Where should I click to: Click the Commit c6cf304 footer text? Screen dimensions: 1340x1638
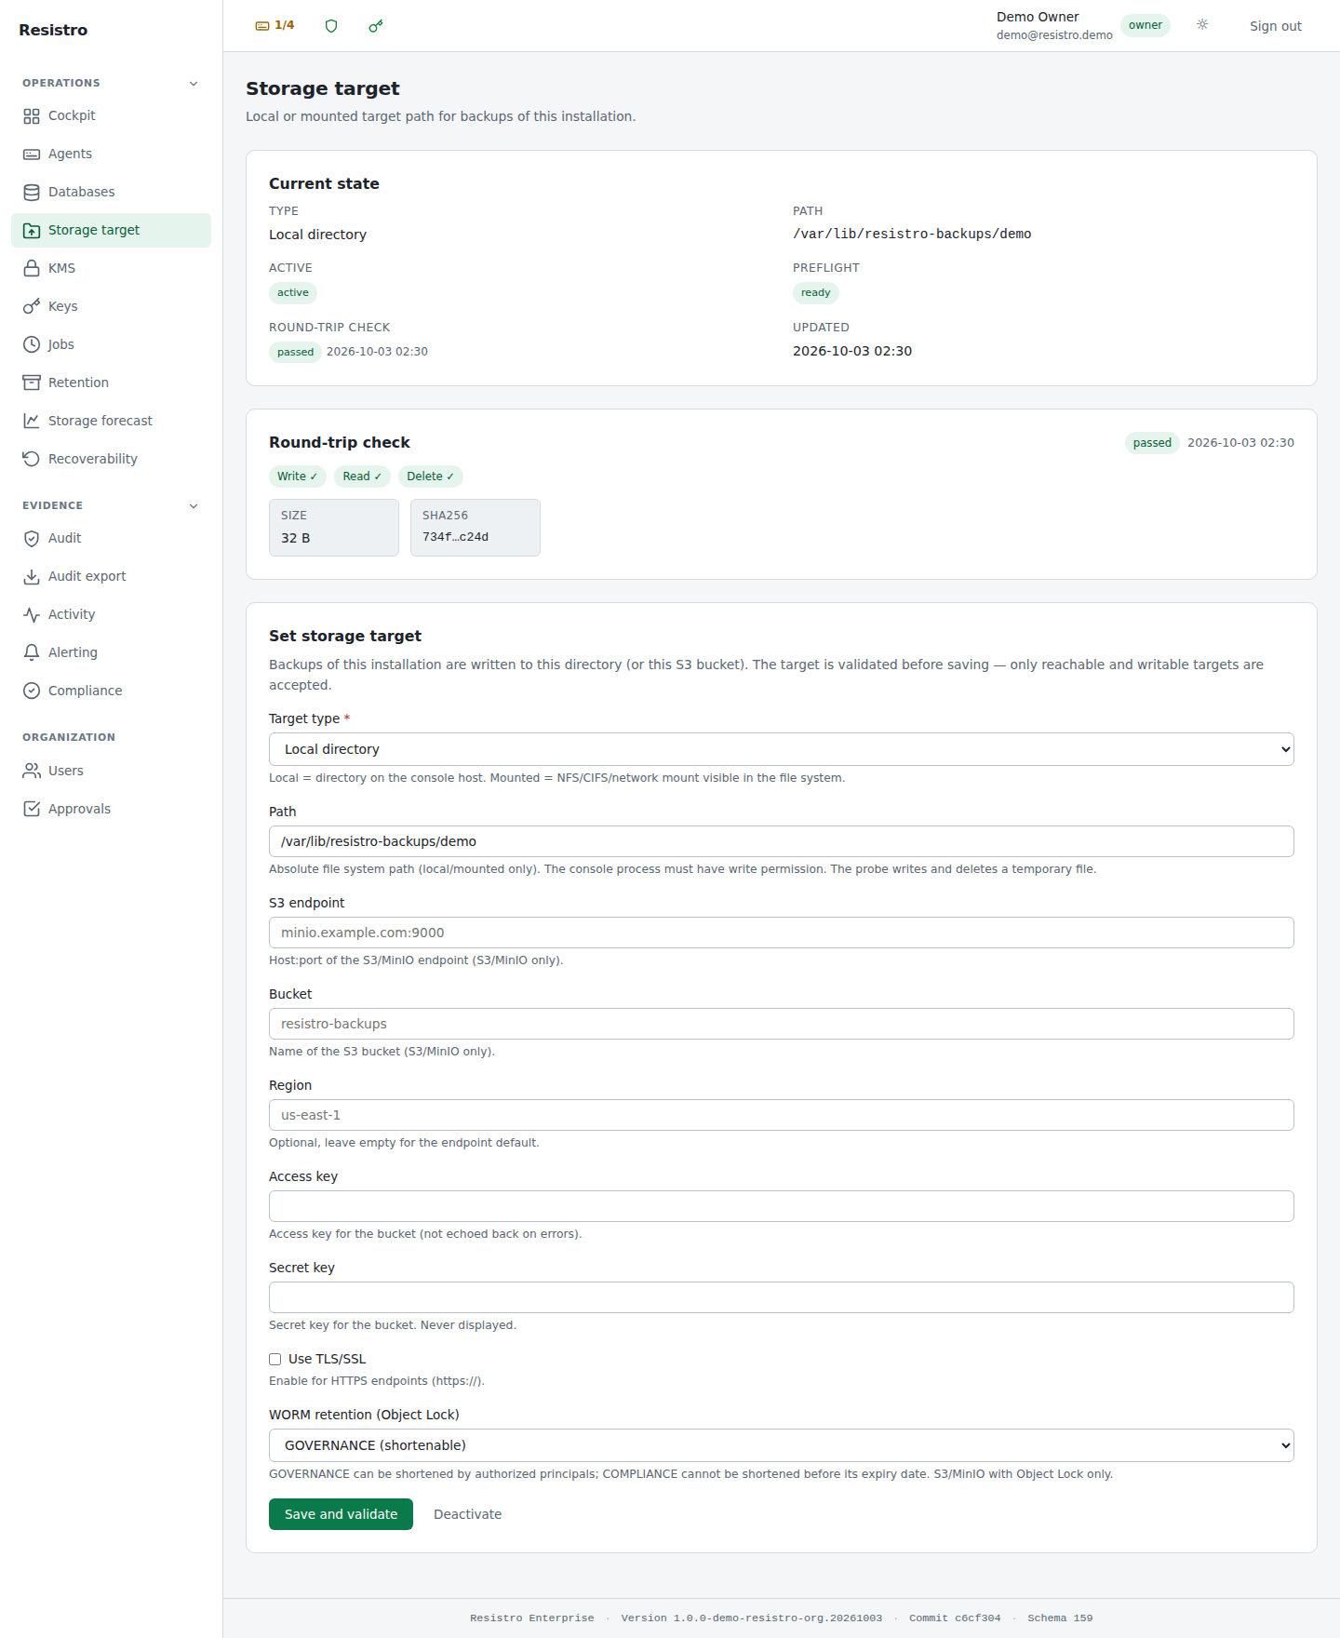click(955, 1618)
